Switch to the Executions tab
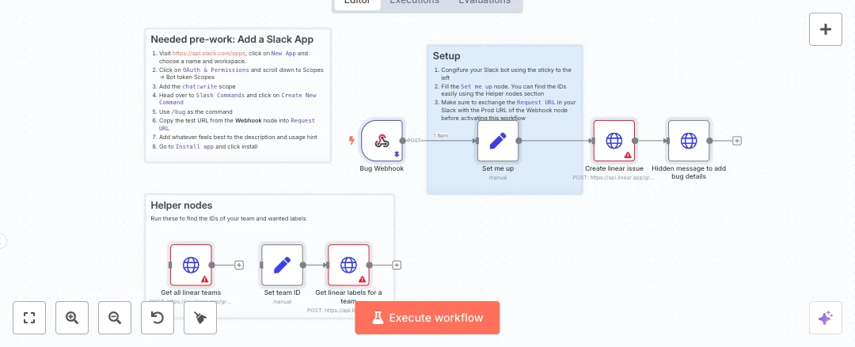855x347 pixels. pyautogui.click(x=414, y=2)
